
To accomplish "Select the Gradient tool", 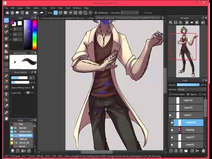I will coord(6,57).
